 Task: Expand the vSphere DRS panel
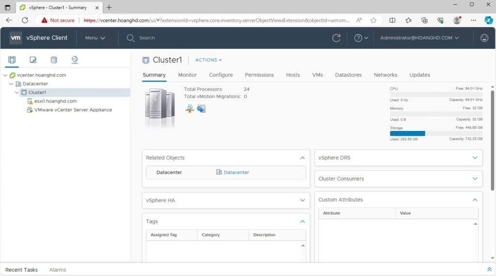coord(475,158)
